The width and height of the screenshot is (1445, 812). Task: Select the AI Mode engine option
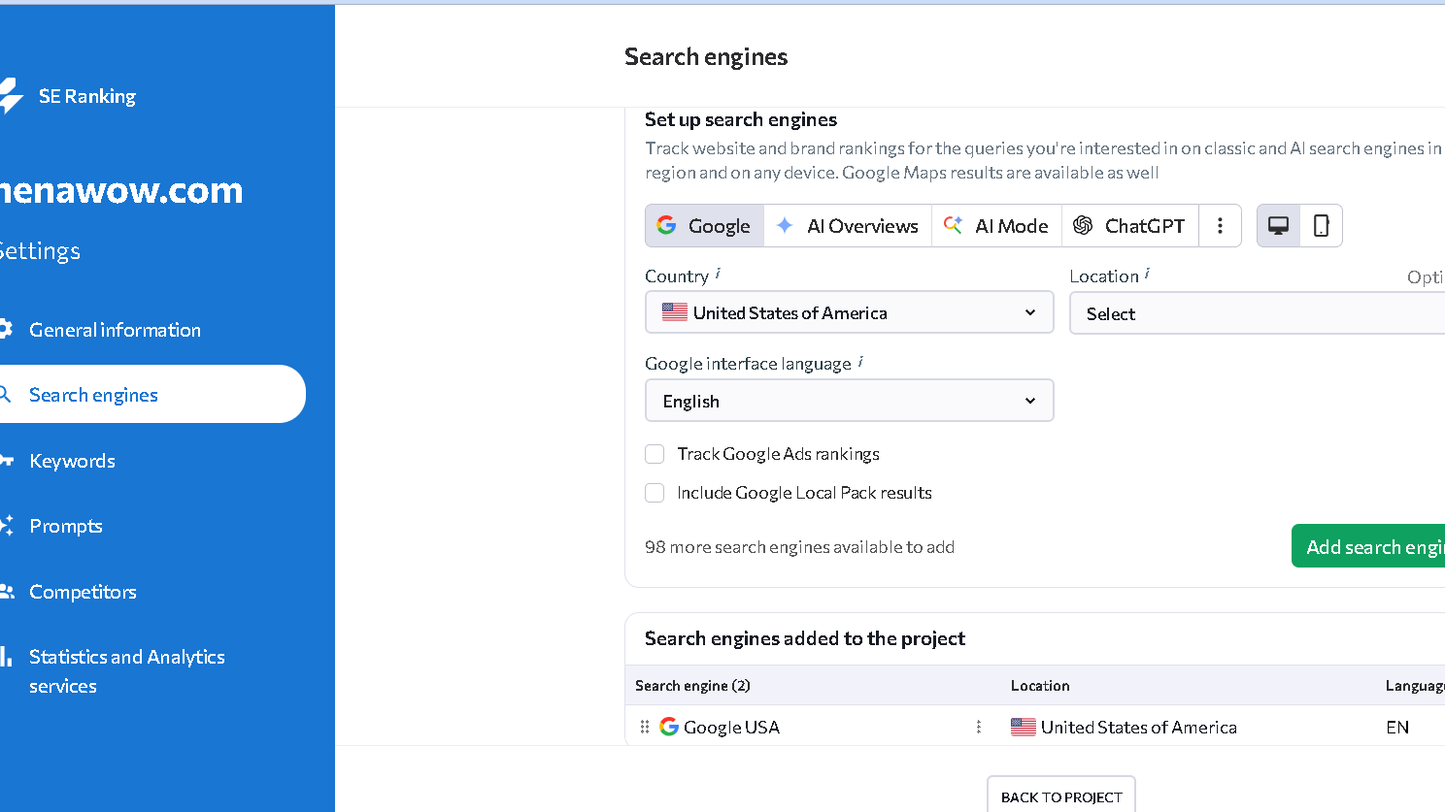coord(996,225)
